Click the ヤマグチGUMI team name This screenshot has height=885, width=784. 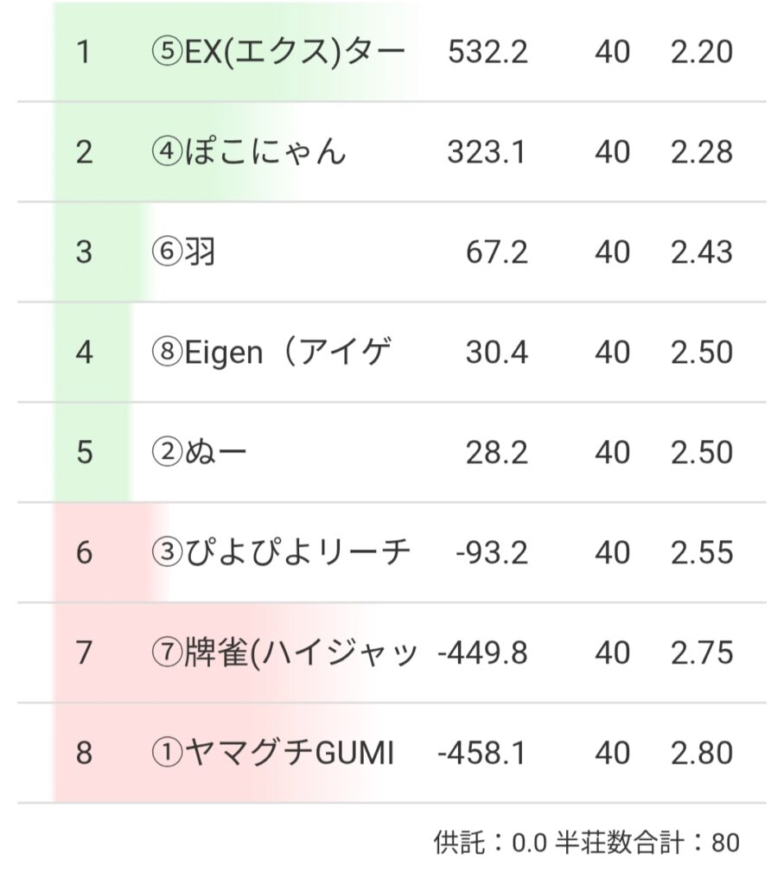tap(272, 754)
